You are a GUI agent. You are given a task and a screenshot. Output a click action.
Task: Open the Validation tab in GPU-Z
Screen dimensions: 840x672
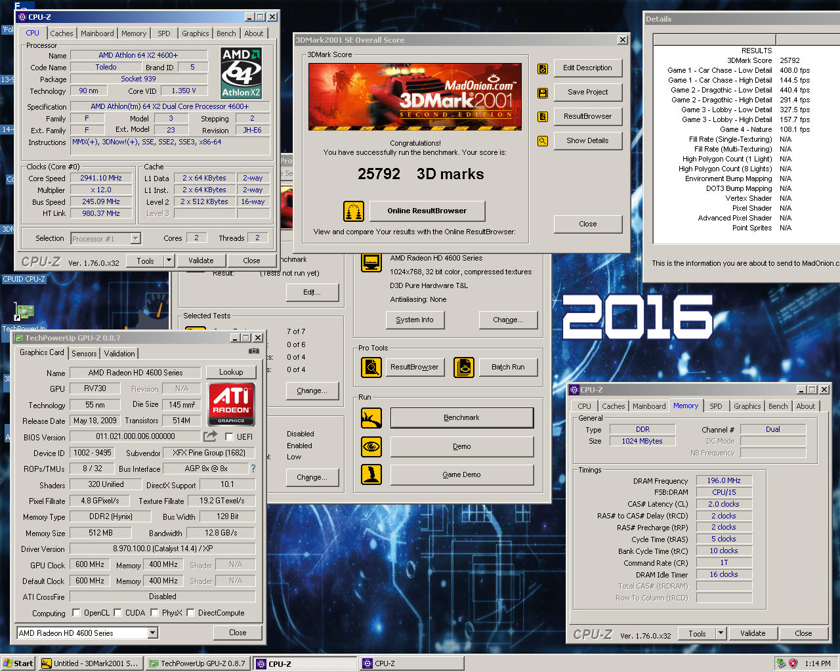coord(119,354)
